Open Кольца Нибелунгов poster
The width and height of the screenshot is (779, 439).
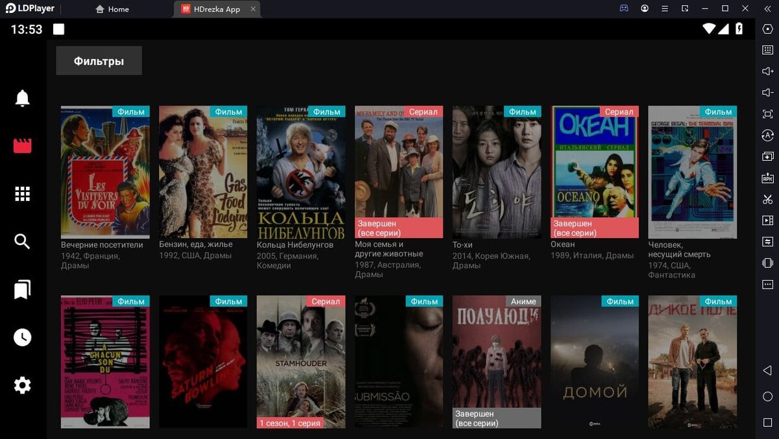click(301, 172)
